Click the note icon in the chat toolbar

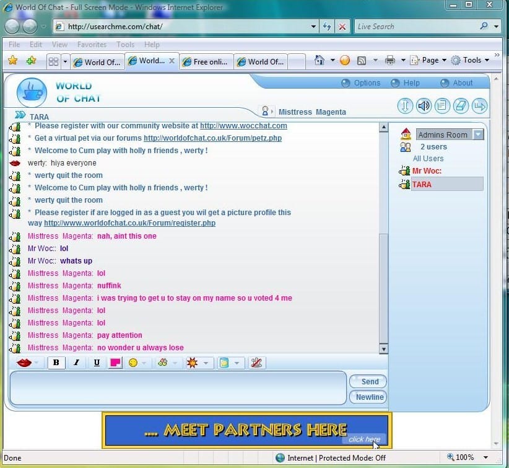[x=224, y=363]
